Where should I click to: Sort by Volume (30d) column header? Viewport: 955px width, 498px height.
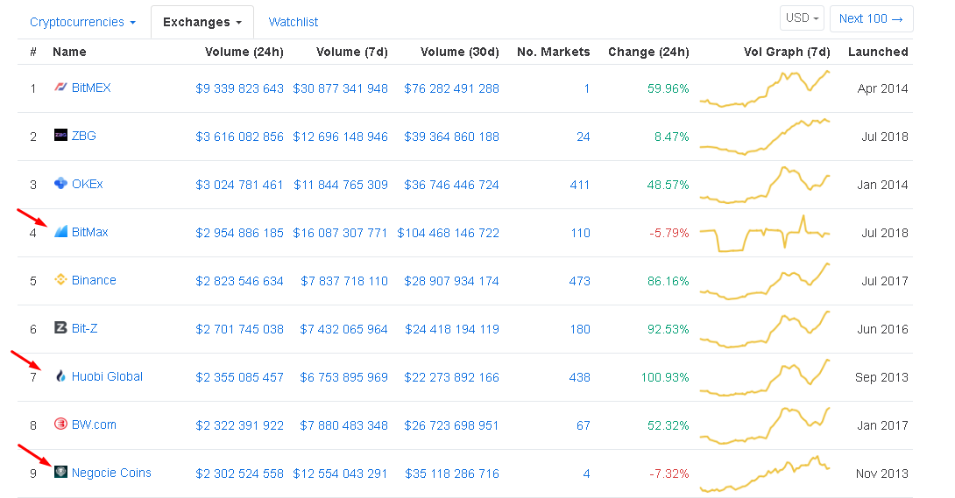coord(460,52)
